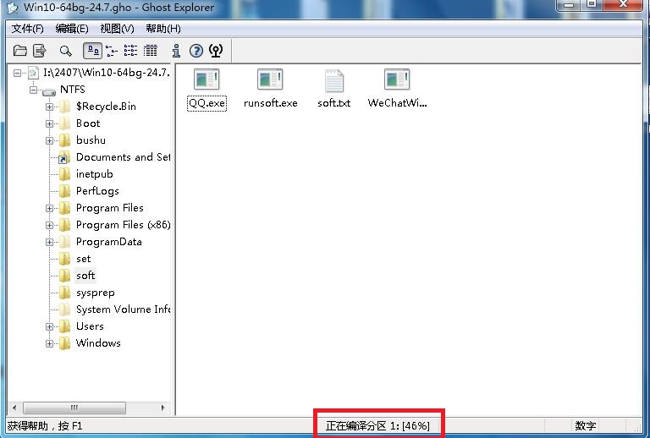Select the soft.txt document icon
This screenshot has height=438, width=650.
click(x=334, y=80)
